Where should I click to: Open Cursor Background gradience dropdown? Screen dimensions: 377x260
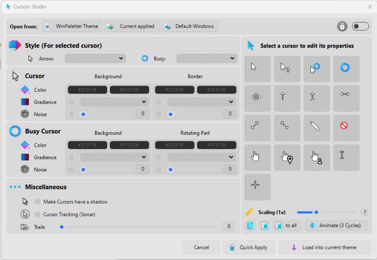(114, 102)
